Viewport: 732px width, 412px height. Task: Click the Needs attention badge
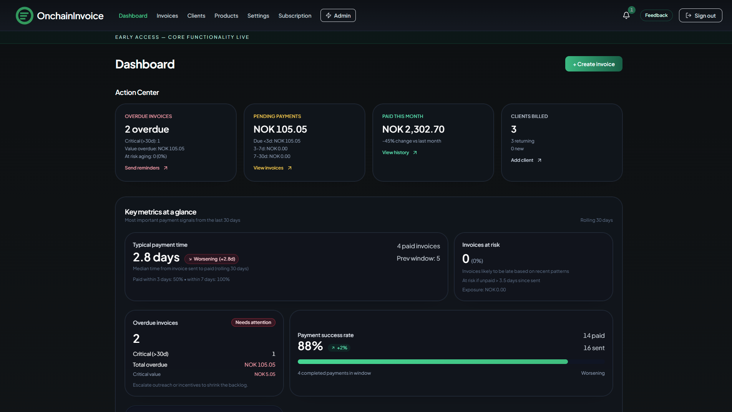tap(253, 322)
